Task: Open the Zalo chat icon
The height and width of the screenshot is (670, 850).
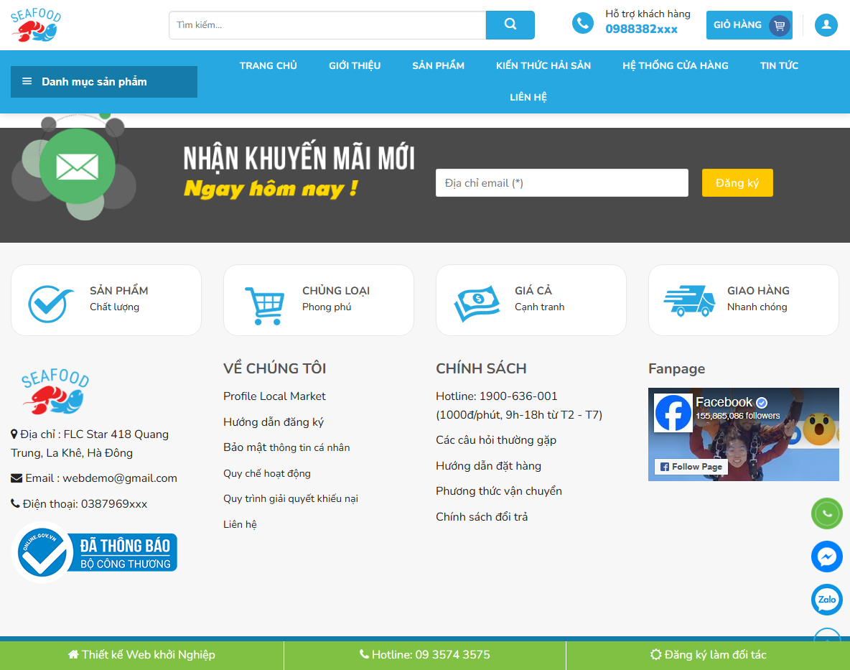Action: (x=826, y=600)
